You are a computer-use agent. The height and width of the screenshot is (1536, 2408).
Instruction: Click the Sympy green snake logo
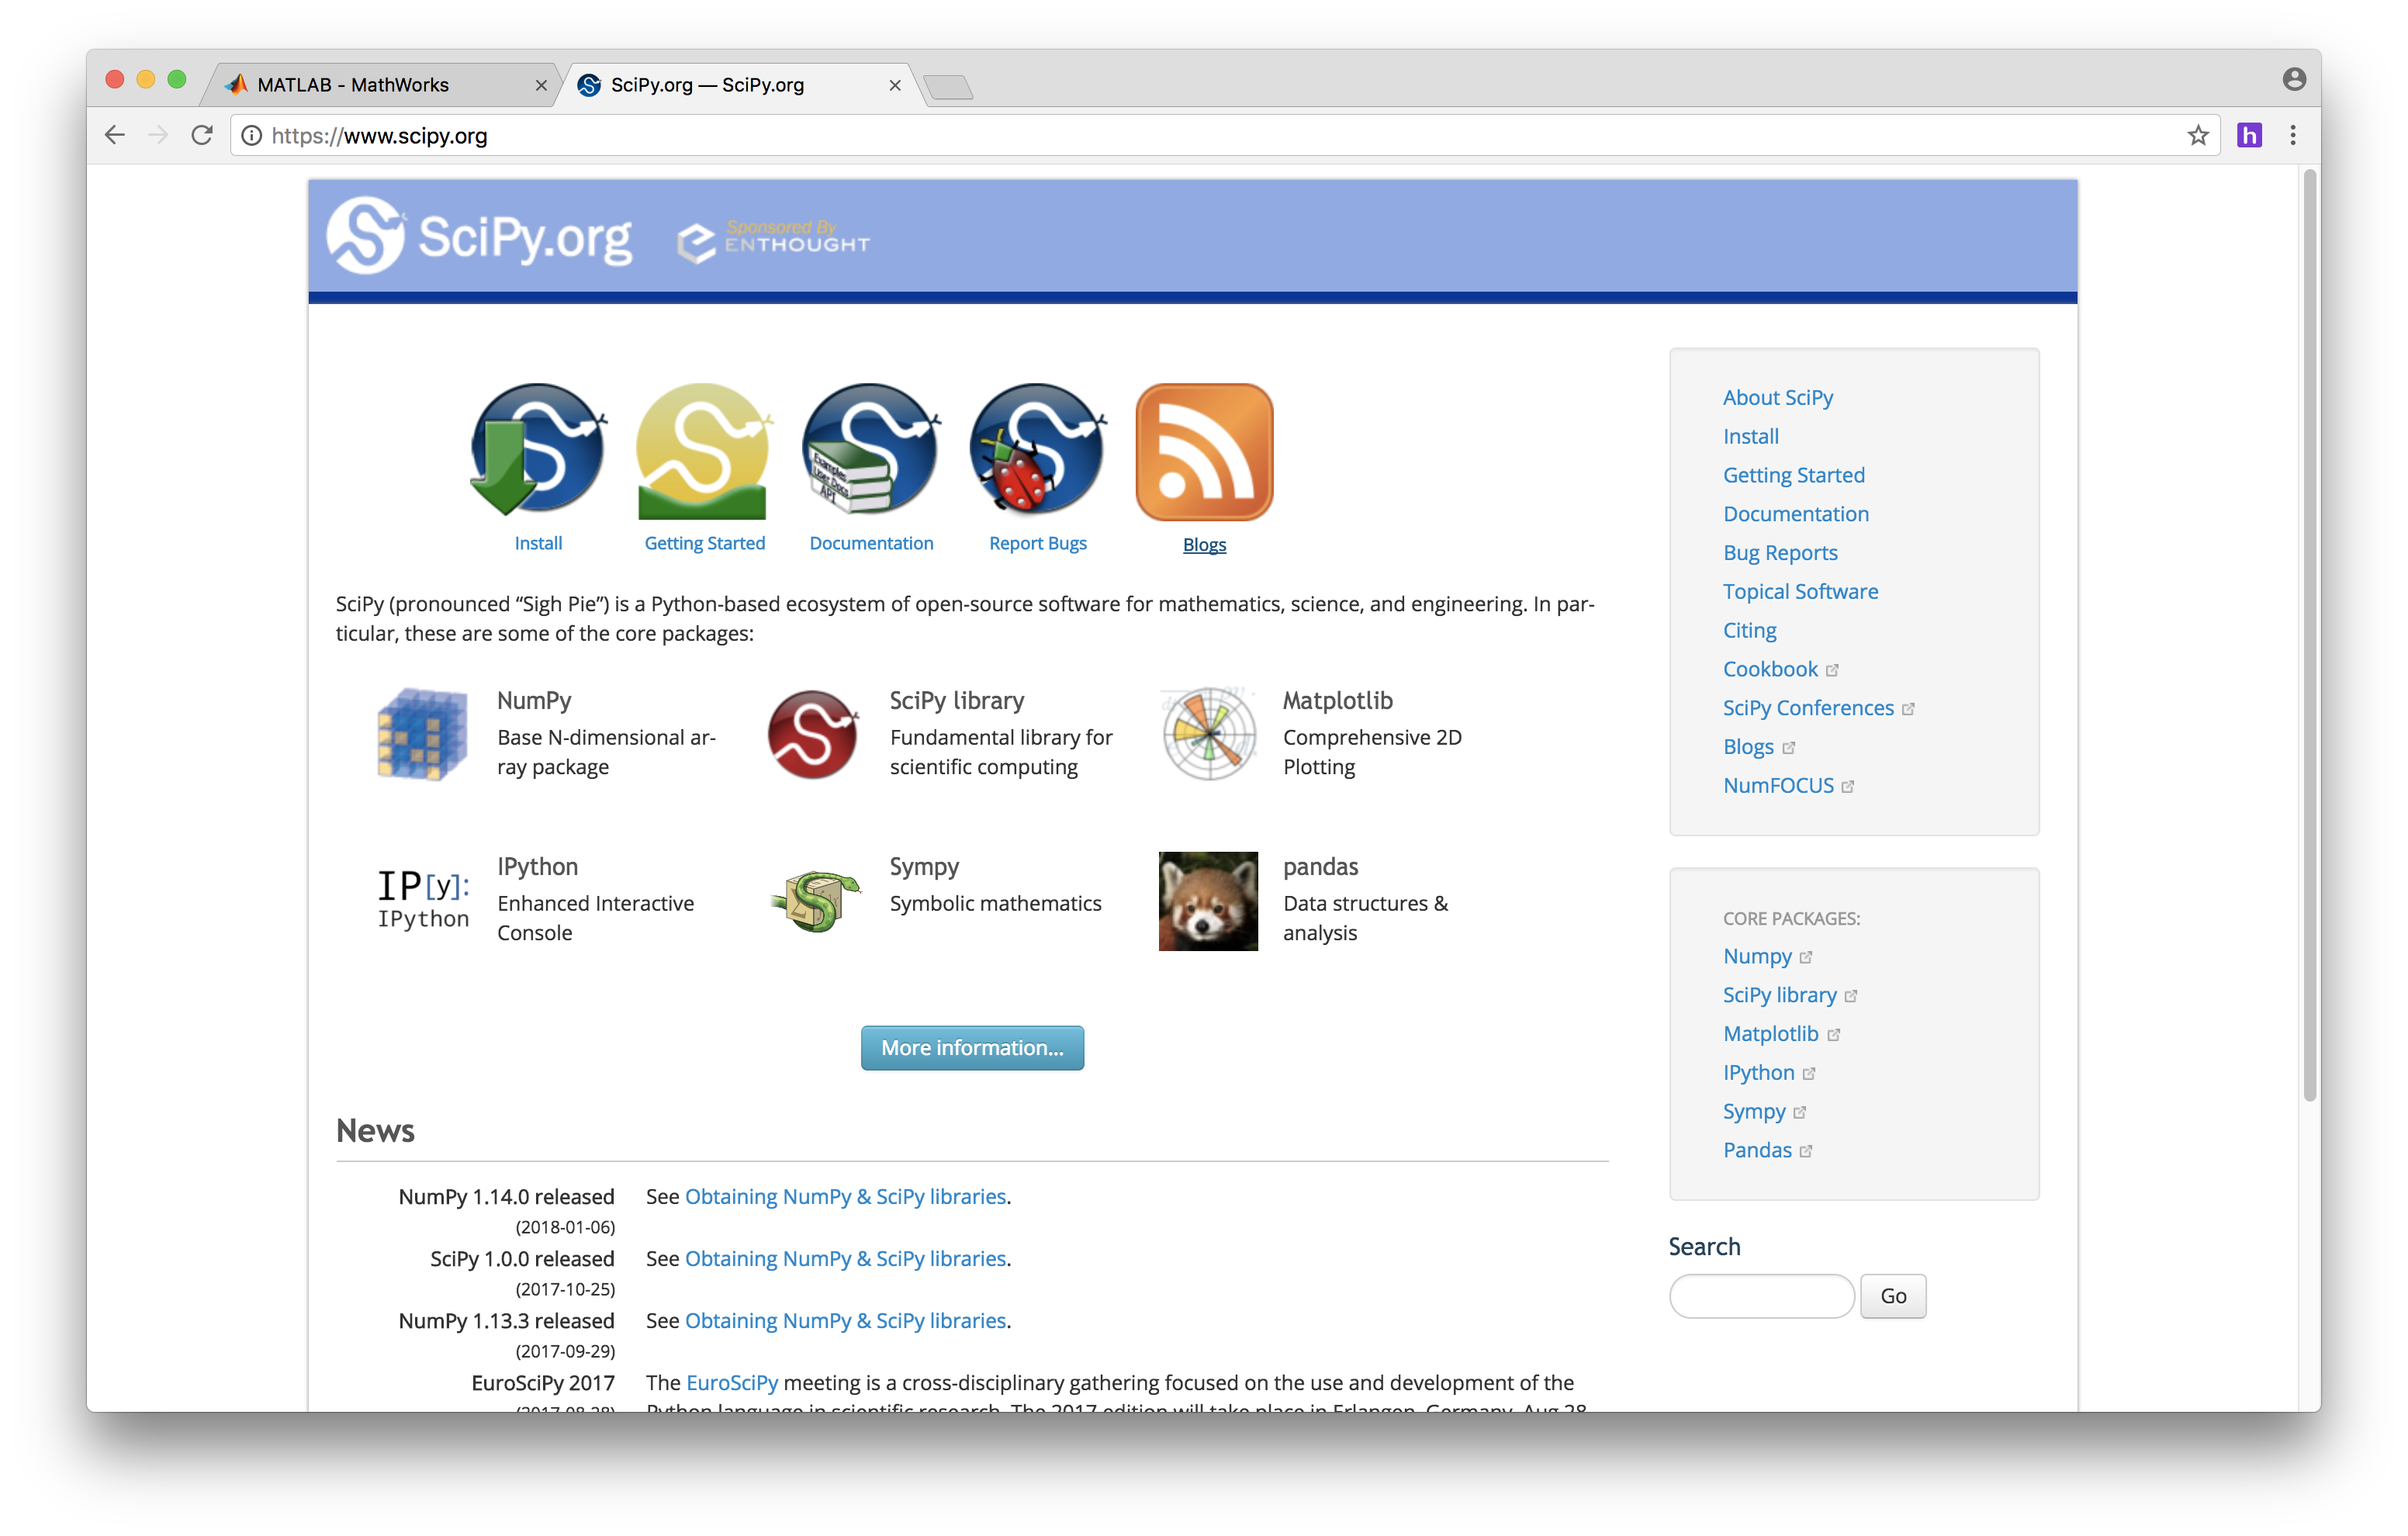pos(816,900)
